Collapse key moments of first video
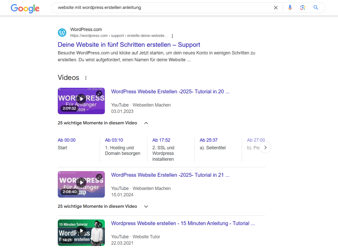This screenshot has height=251, width=338. point(146,123)
